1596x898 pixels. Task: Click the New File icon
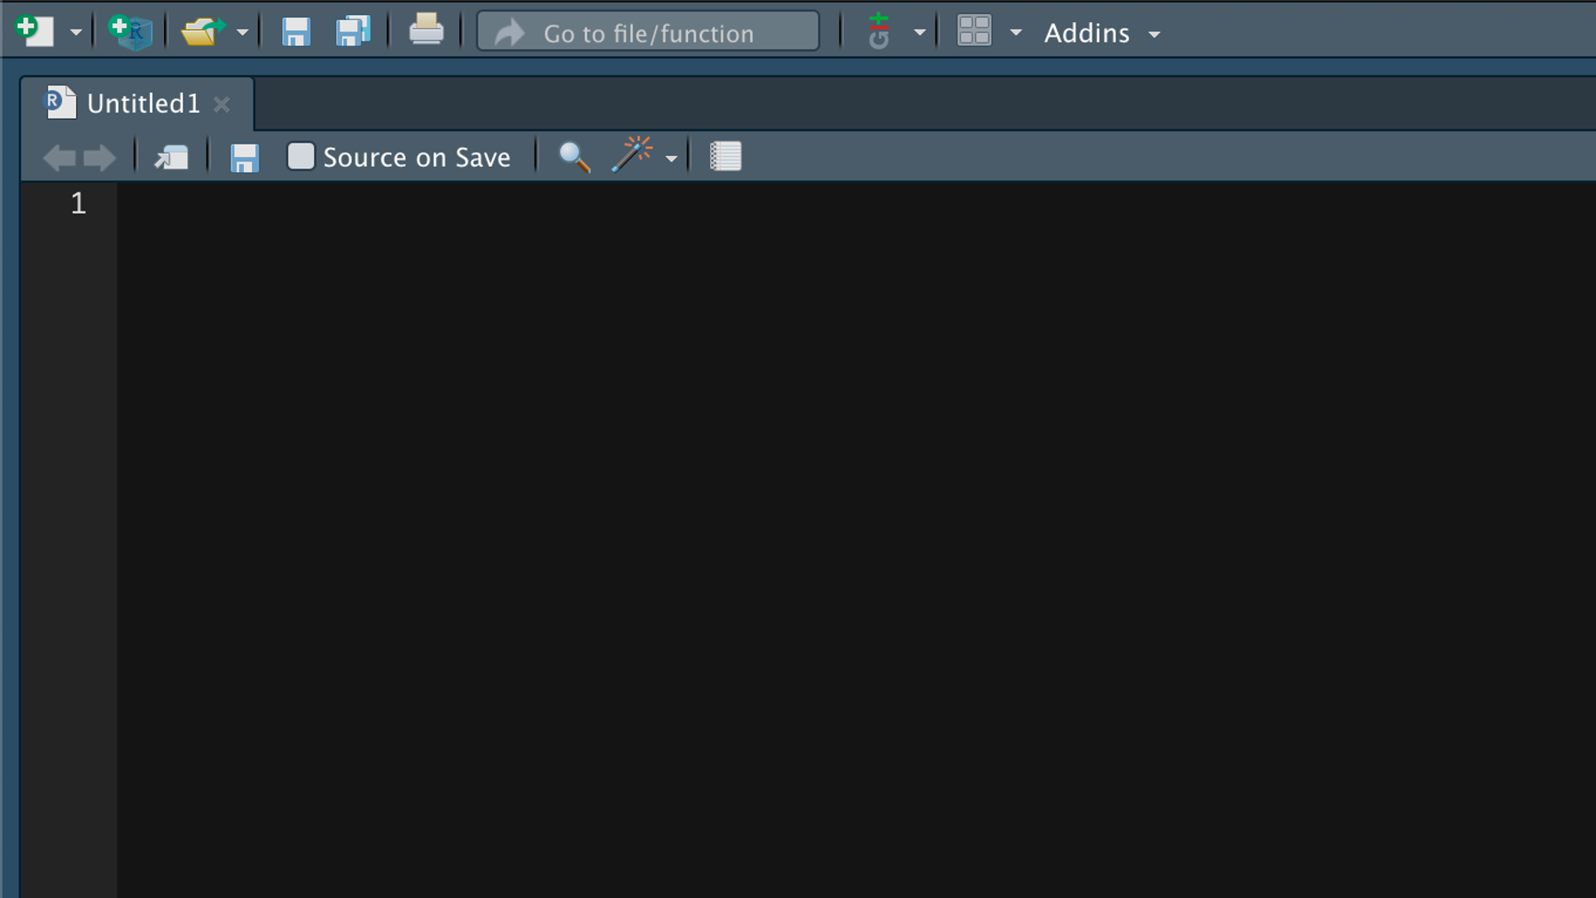[35, 31]
